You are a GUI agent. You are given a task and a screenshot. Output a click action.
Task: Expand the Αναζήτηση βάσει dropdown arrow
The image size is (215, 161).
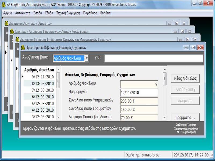(x=87, y=58)
